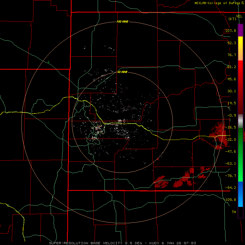The width and height of the screenshot is (245, 245).
Task: Click the VEL legend title
Action: tap(239, 16)
